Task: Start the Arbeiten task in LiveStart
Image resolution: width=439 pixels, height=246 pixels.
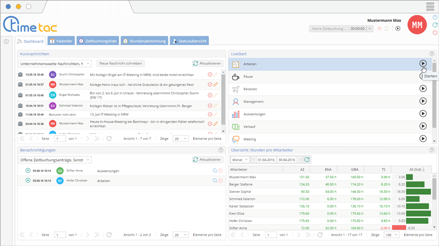Action: (423, 64)
